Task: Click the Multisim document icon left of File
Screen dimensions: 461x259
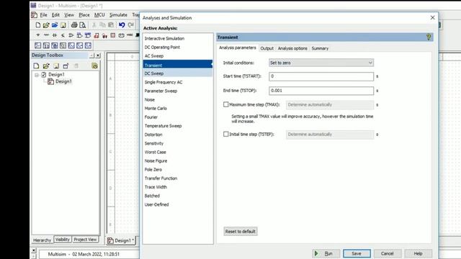Action: (34, 14)
